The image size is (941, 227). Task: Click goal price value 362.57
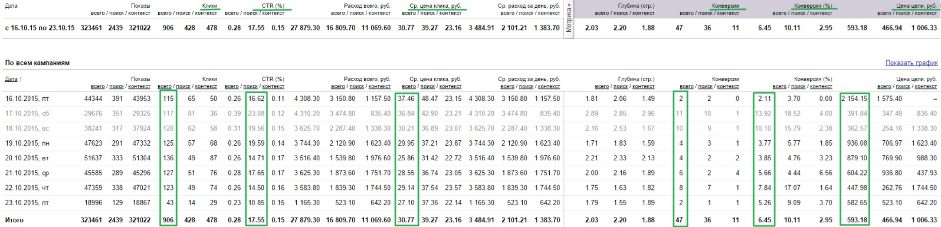pos(857,128)
